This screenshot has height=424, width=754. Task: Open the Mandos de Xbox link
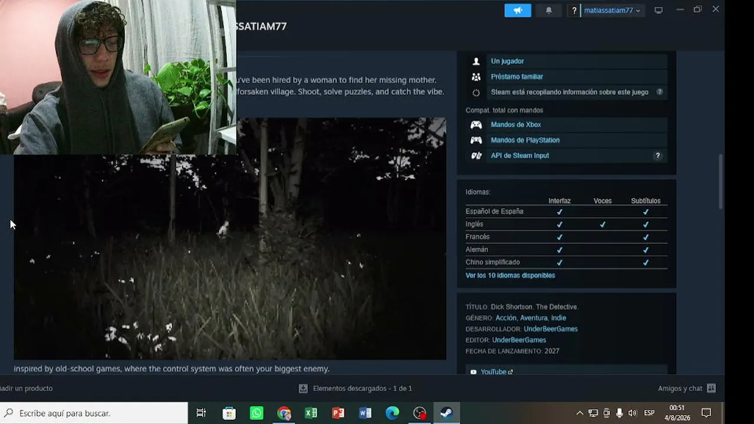(515, 125)
